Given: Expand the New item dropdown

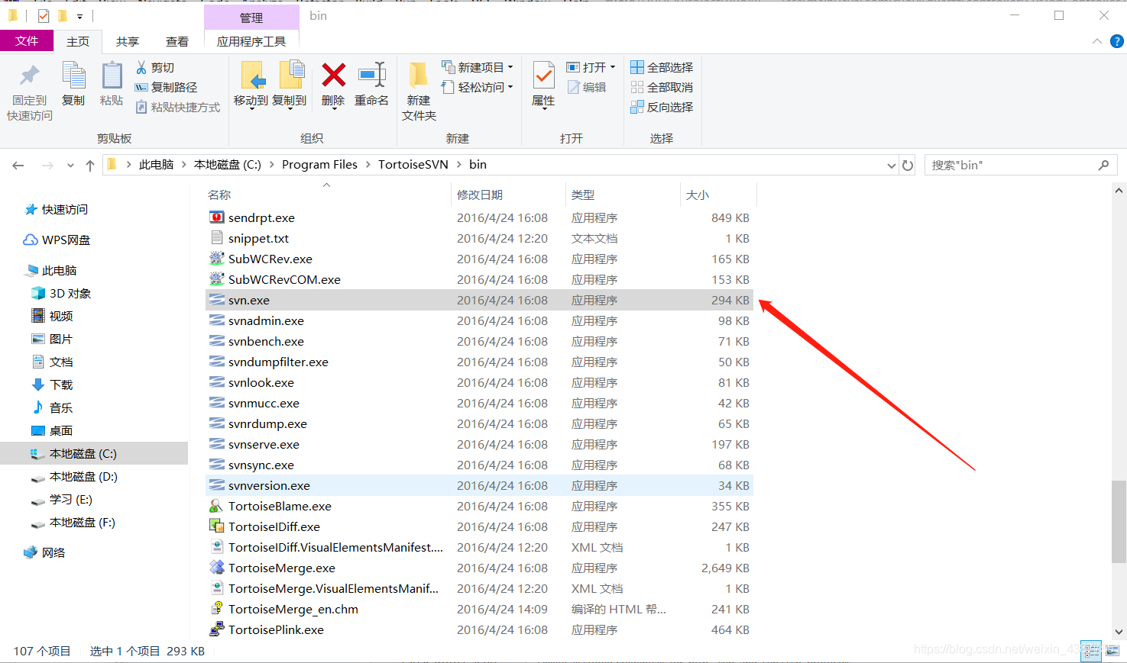Looking at the screenshot, I should tap(510, 67).
